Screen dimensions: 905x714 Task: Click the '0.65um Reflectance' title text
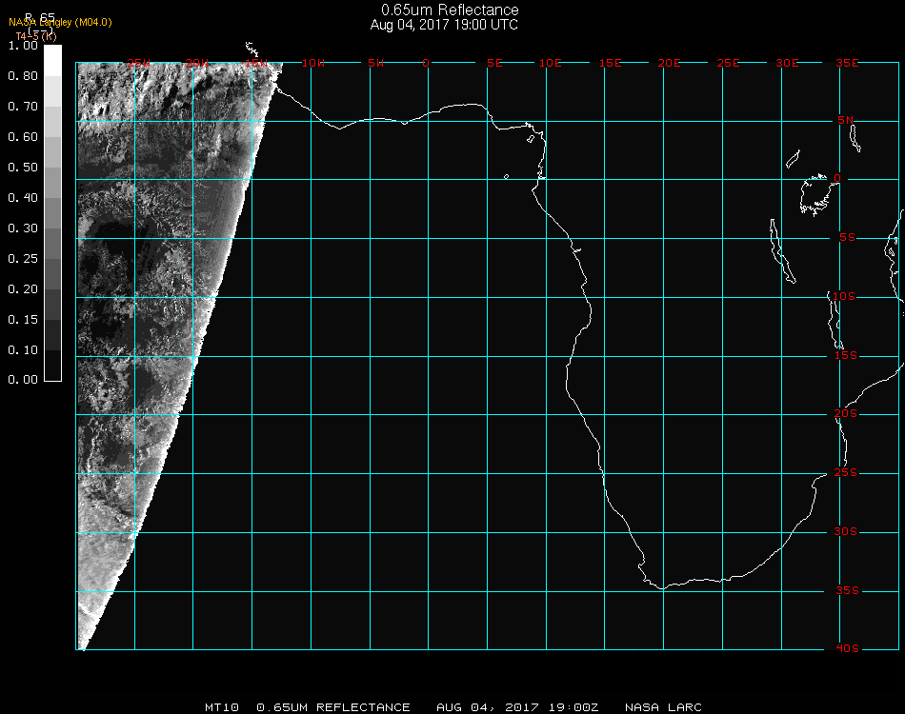tap(444, 10)
